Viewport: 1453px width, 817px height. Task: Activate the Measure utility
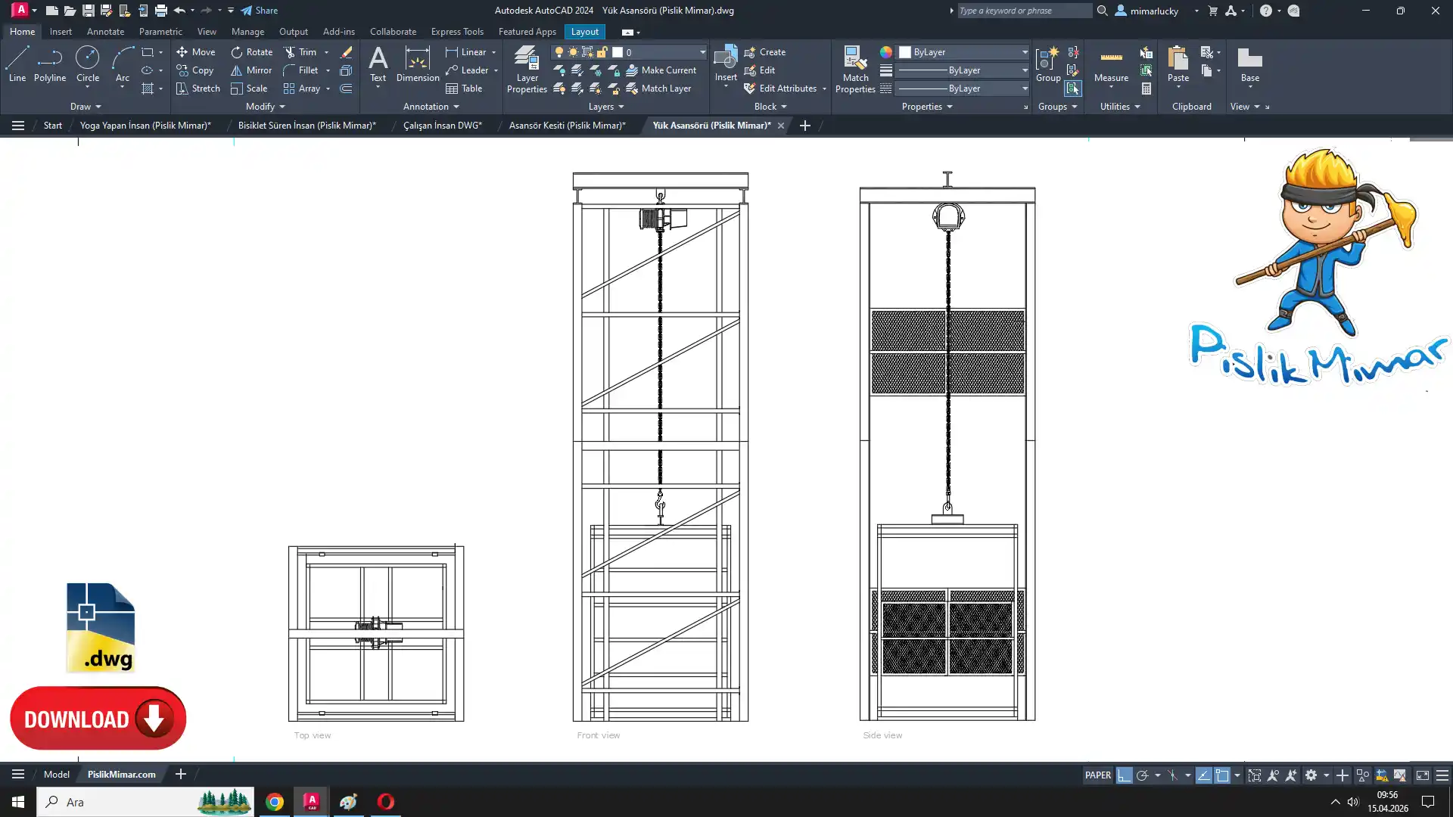[1111, 65]
